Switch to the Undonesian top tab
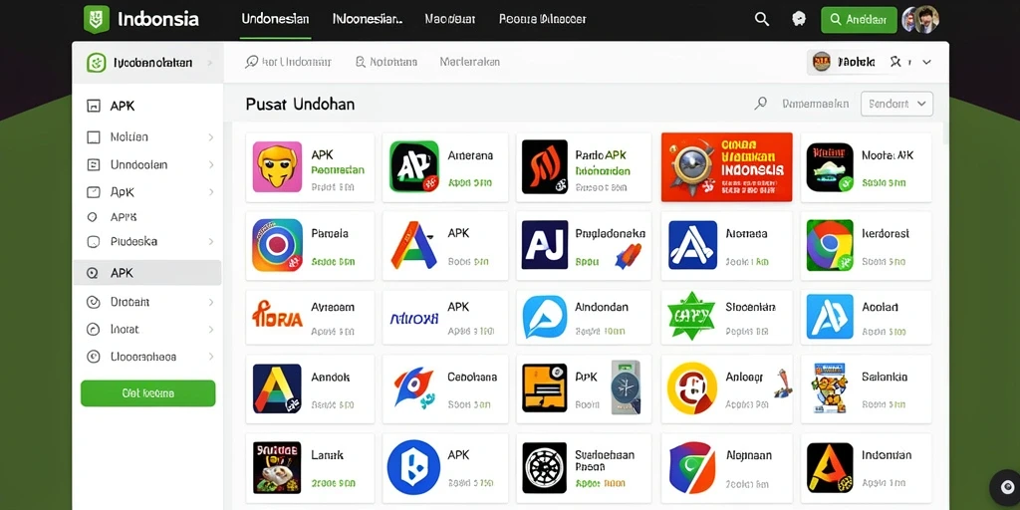The width and height of the screenshot is (1020, 510). pyautogui.click(x=275, y=19)
